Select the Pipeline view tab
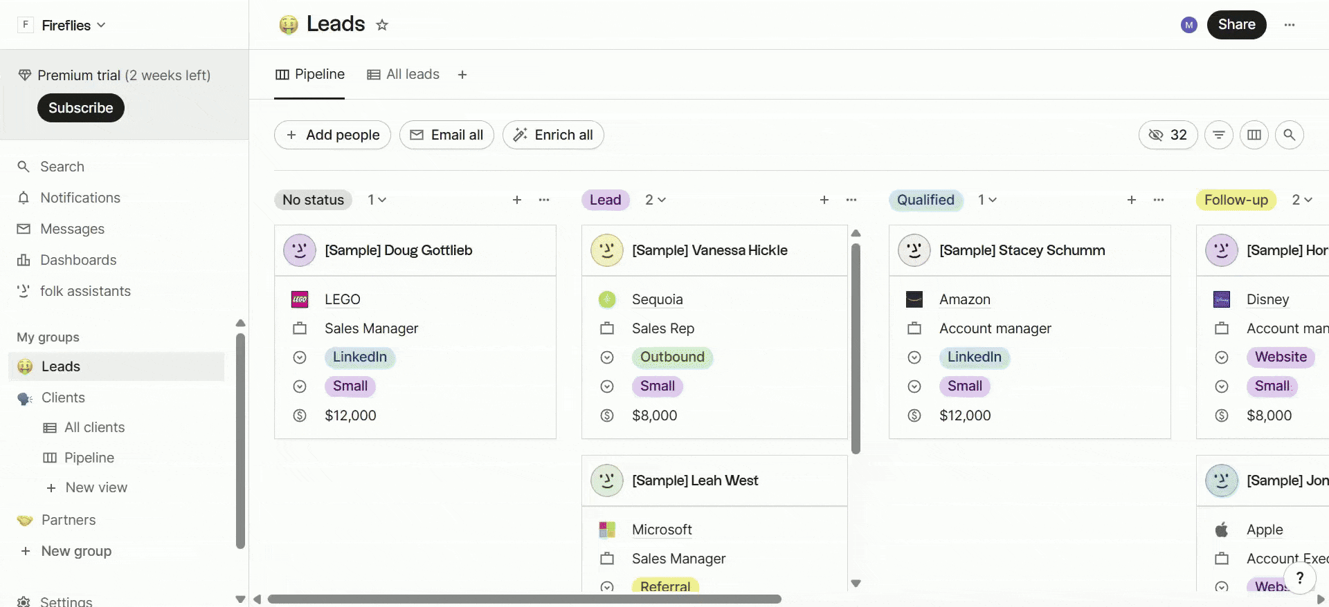Screen dimensions: 1329x607 [x=309, y=75]
